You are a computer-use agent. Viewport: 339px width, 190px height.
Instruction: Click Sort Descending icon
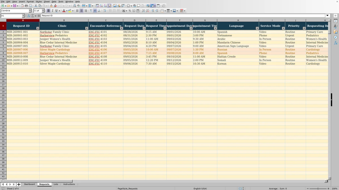click(x=105, y=6)
